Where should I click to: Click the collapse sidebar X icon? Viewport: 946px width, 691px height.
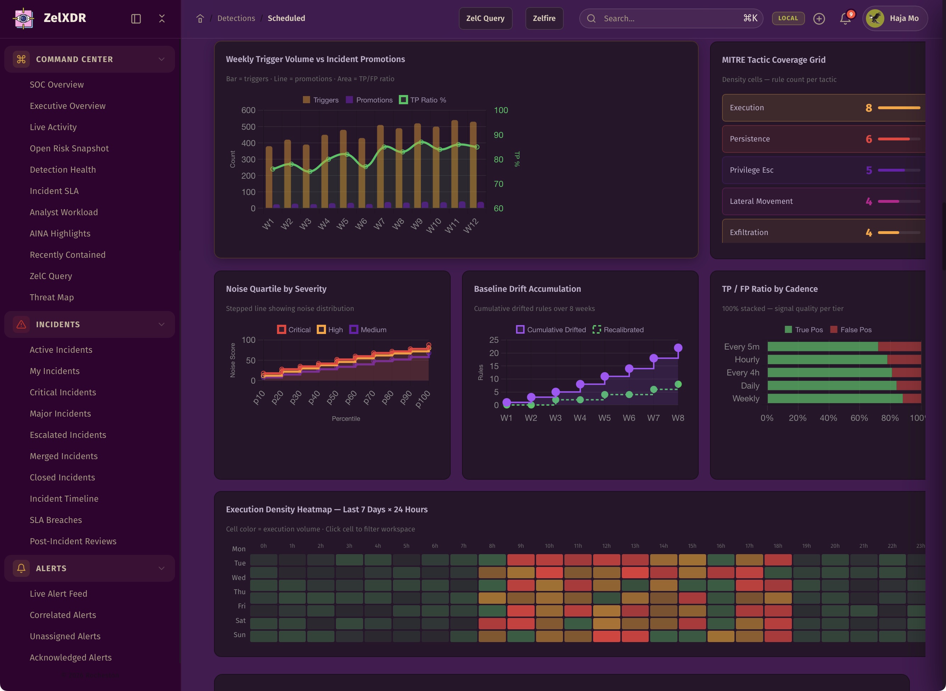[162, 18]
